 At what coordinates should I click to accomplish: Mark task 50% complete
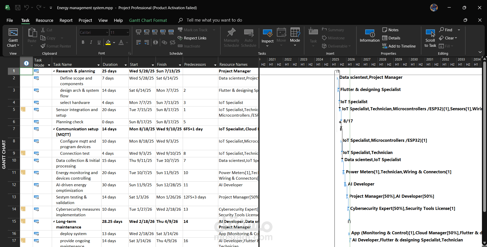(x=155, y=32)
